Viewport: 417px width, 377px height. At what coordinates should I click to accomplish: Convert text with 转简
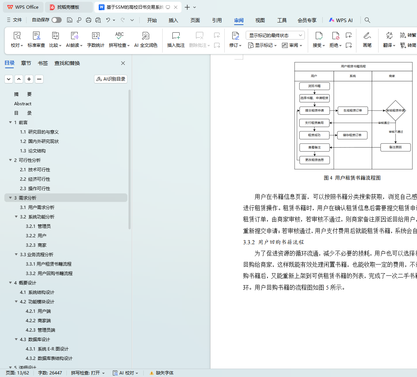408,45
